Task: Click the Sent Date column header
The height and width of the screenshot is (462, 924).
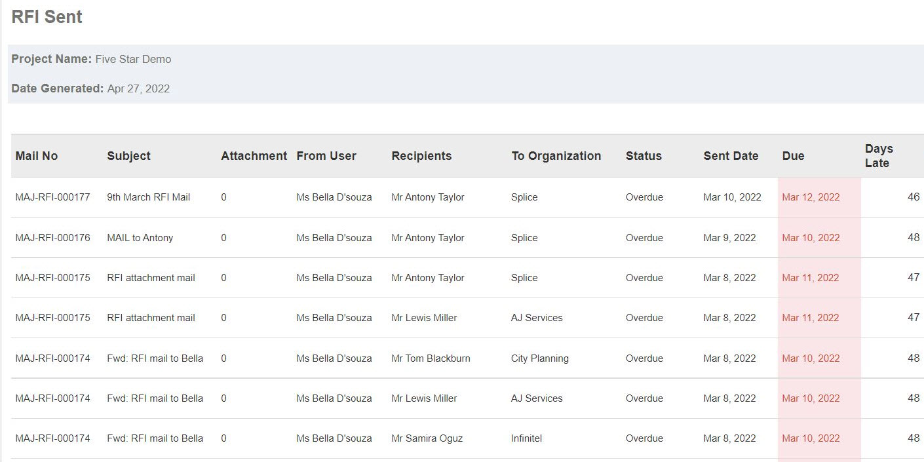Action: [731, 156]
